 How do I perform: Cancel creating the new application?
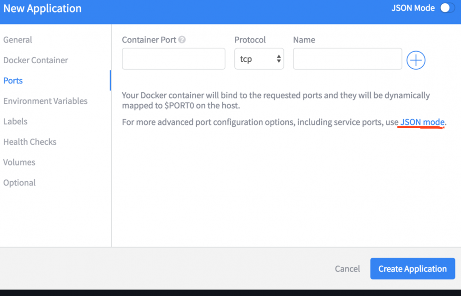(347, 268)
